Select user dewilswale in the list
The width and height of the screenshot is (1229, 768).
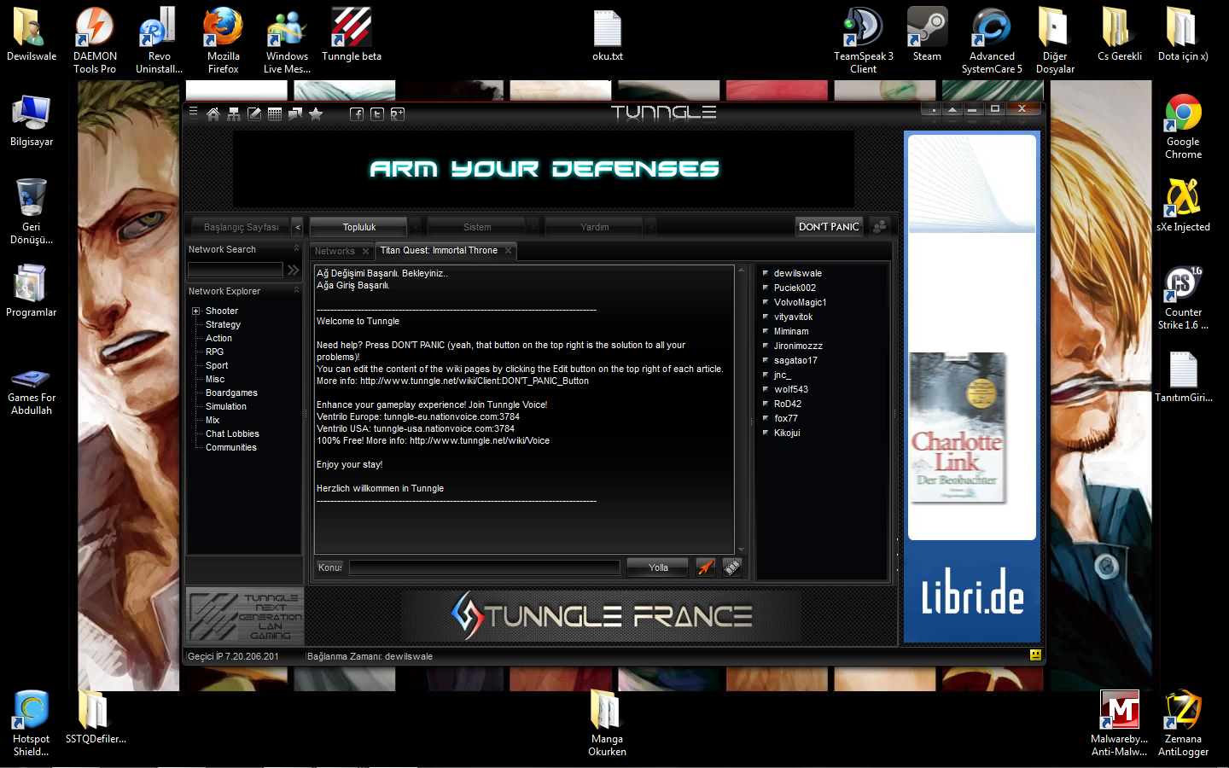(798, 273)
